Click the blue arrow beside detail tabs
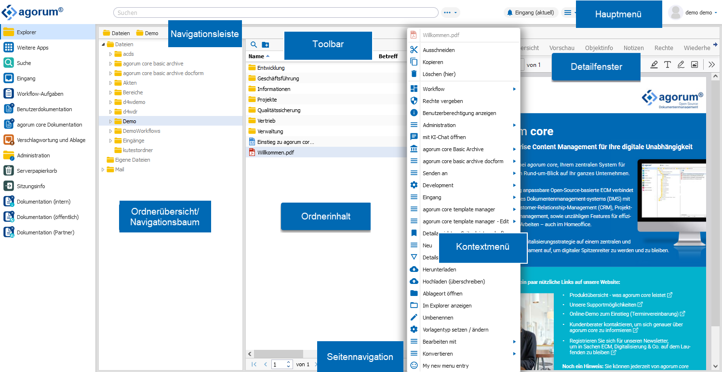Screen dimensions: 722x372 click(715, 45)
